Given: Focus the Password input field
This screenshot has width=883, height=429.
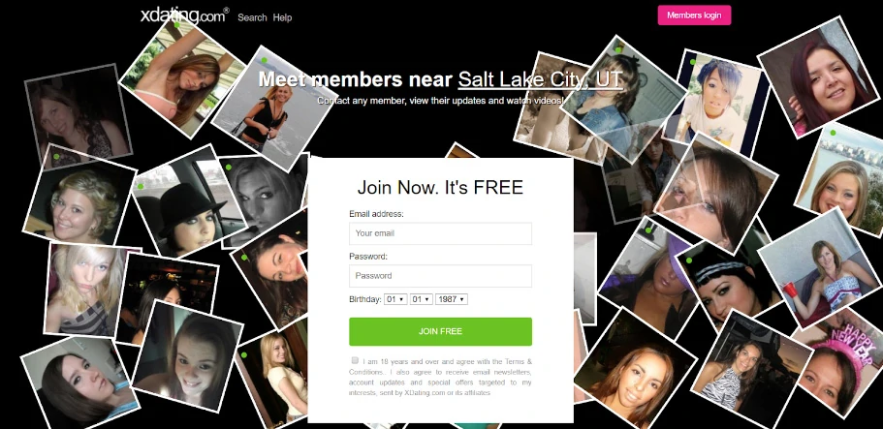Looking at the screenshot, I should 440,276.
